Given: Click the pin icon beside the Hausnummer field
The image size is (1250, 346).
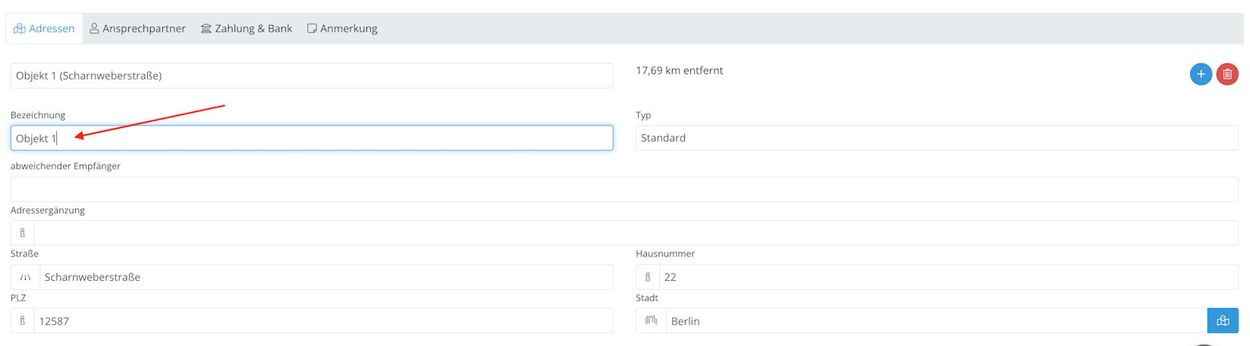Looking at the screenshot, I should [648, 277].
